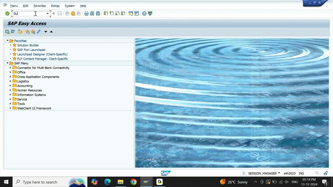Screen dimensions: 333x187
Task: Expand the Office folder
Action: [x=10, y=72]
